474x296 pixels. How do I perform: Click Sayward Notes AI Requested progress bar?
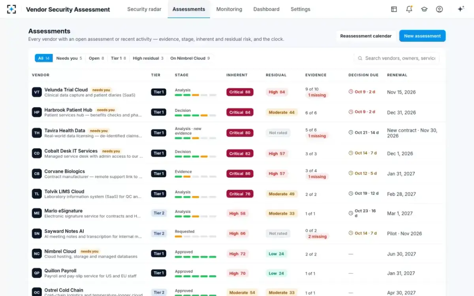click(x=196, y=236)
